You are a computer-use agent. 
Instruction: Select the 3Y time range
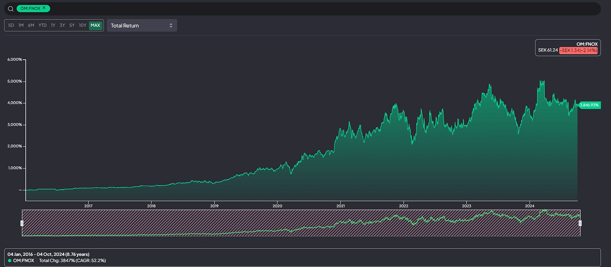[x=62, y=25]
